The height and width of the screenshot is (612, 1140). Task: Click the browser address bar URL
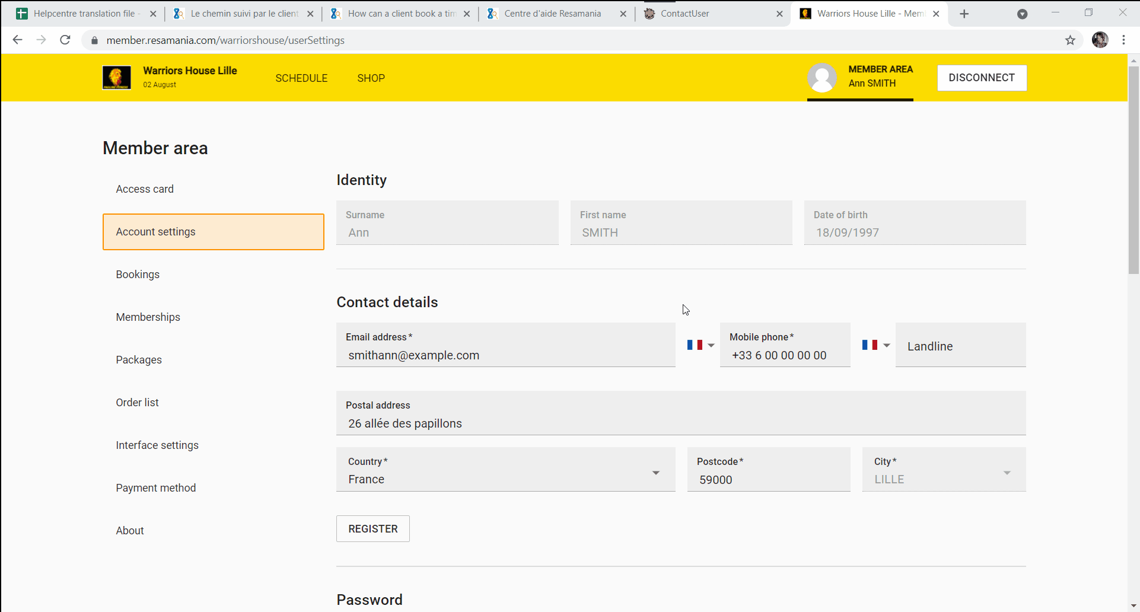(225, 40)
